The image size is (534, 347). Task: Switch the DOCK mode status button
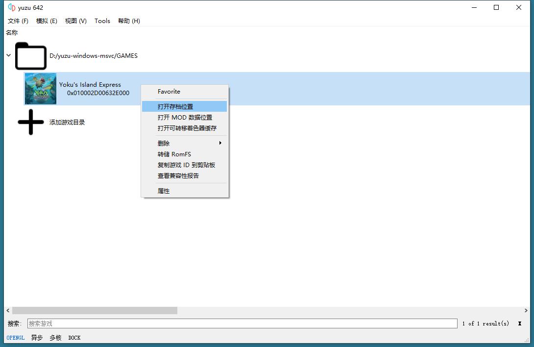(74, 338)
